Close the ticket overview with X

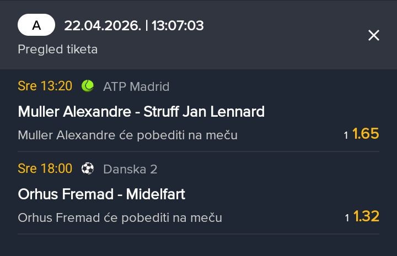click(374, 36)
